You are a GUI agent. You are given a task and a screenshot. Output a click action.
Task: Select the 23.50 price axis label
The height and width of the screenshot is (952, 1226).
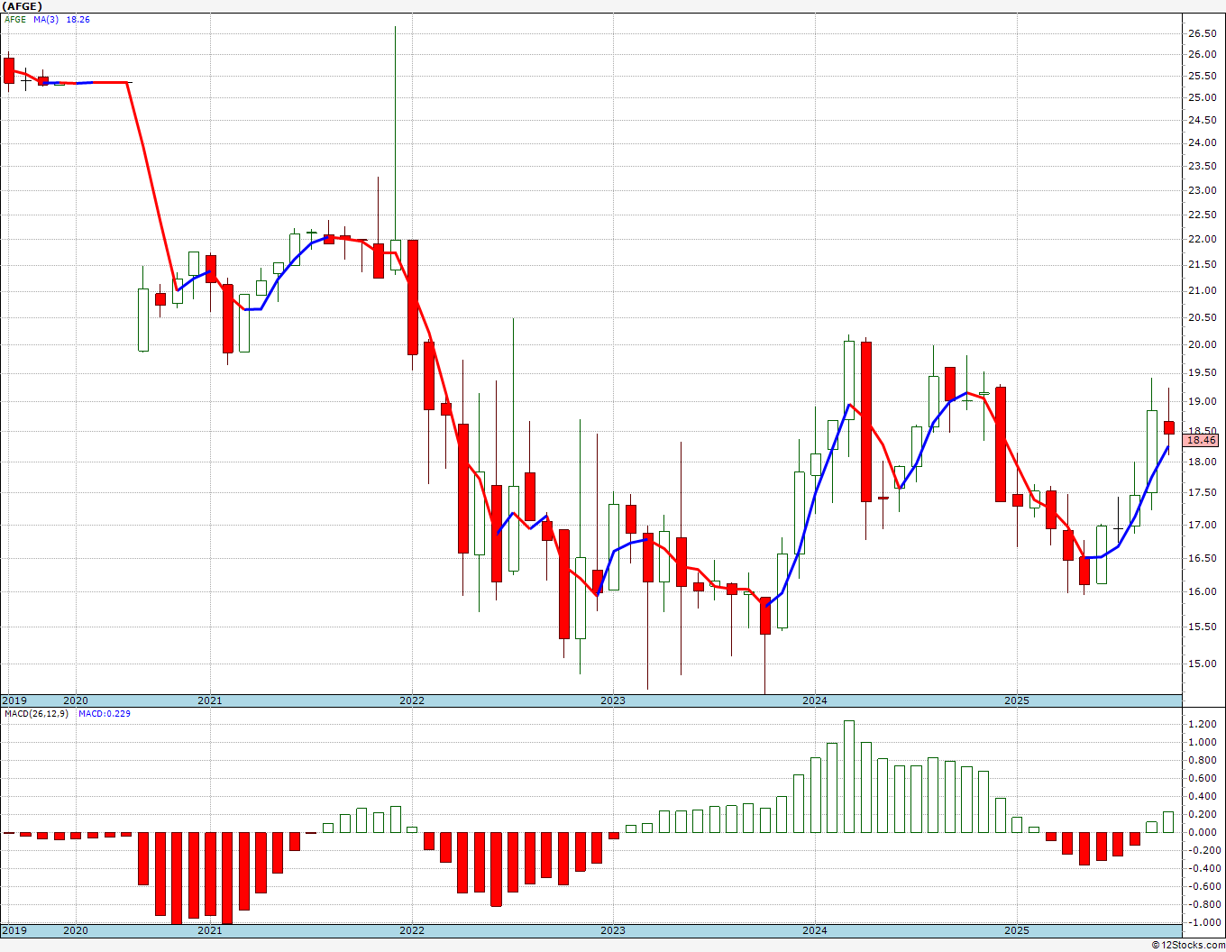1202,166
